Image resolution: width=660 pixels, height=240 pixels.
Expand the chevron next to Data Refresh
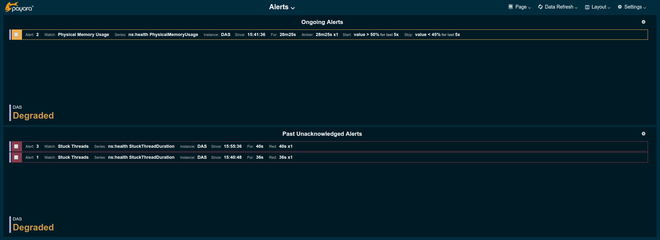coord(576,8)
